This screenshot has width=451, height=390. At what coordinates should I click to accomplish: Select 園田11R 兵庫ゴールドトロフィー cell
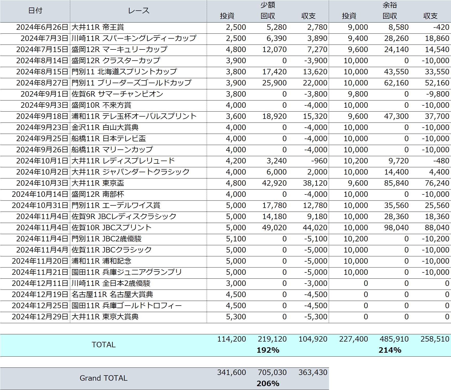[x=127, y=306]
